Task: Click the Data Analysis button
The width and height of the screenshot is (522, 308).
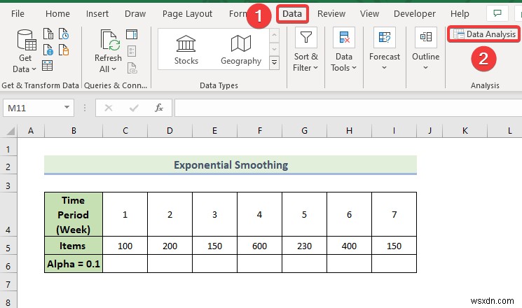Action: [484, 34]
